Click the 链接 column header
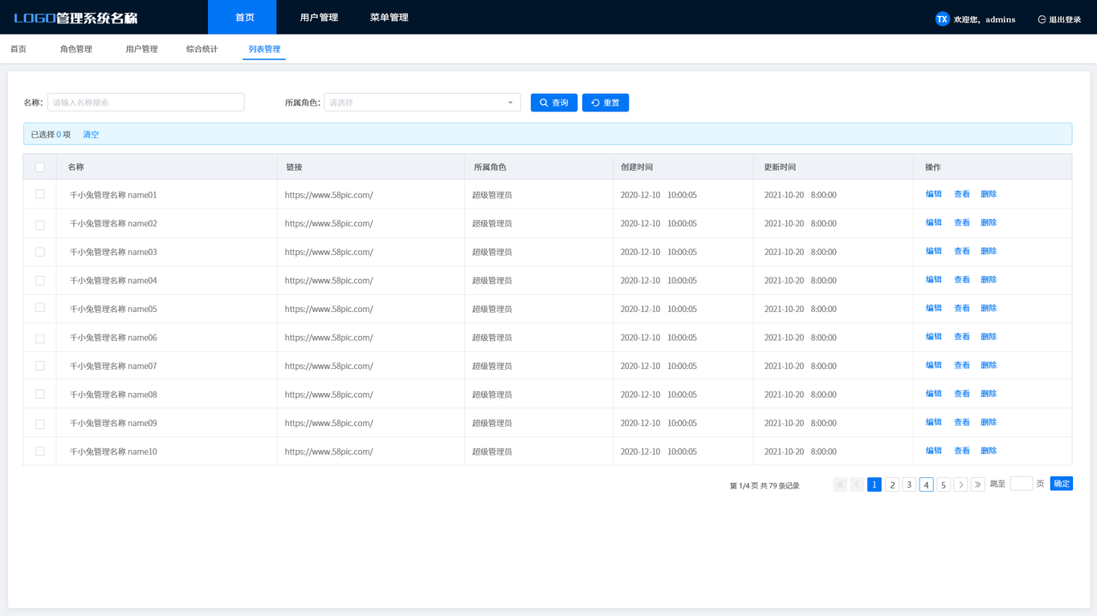 pos(294,168)
